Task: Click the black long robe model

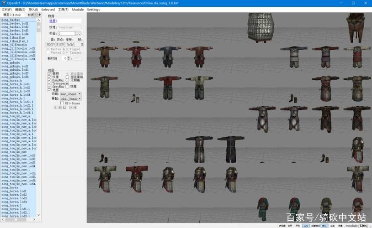Action: (231, 149)
